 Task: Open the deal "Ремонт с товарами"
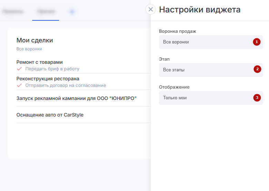(x=40, y=62)
